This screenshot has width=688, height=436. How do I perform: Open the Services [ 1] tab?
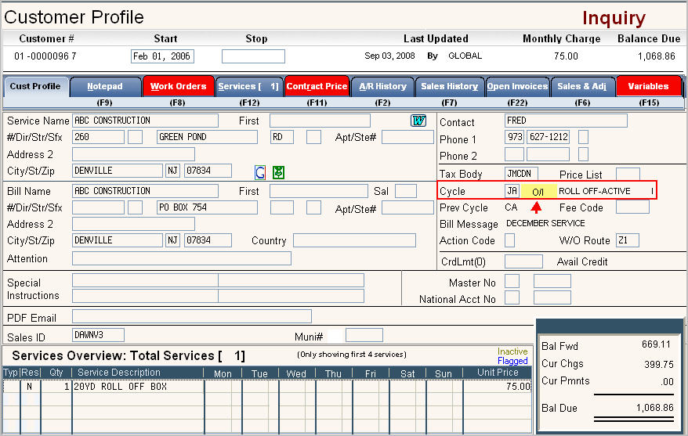[x=248, y=86]
